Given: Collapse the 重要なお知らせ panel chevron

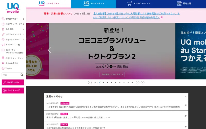Looking at the screenshot, I should point(186,96).
